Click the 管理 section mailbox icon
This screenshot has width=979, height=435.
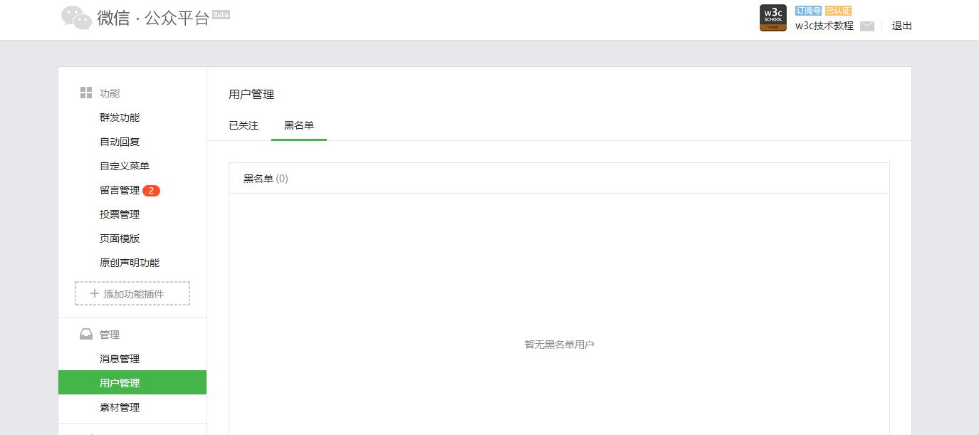85,334
